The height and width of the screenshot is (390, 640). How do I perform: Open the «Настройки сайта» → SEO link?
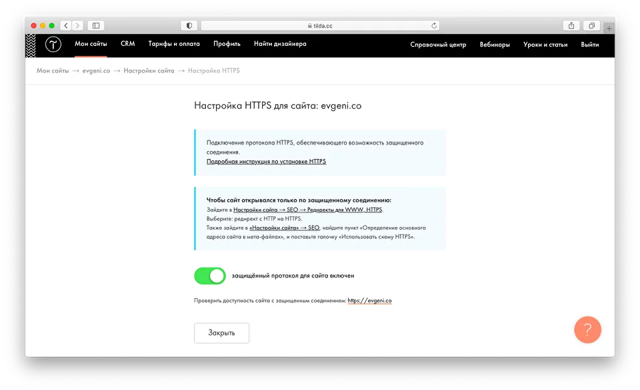(x=284, y=228)
